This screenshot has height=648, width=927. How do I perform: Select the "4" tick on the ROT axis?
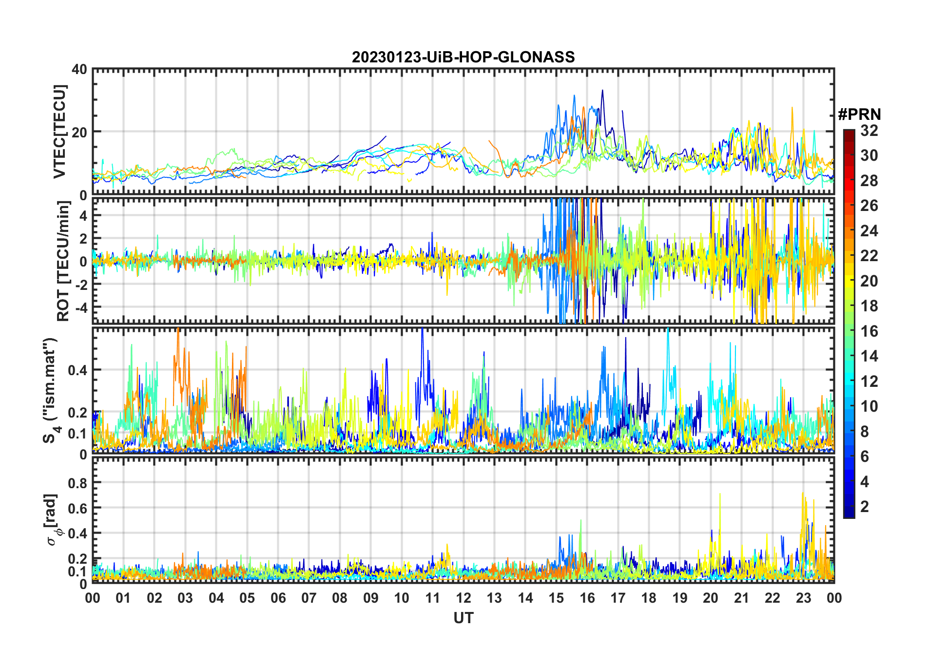tap(83, 215)
